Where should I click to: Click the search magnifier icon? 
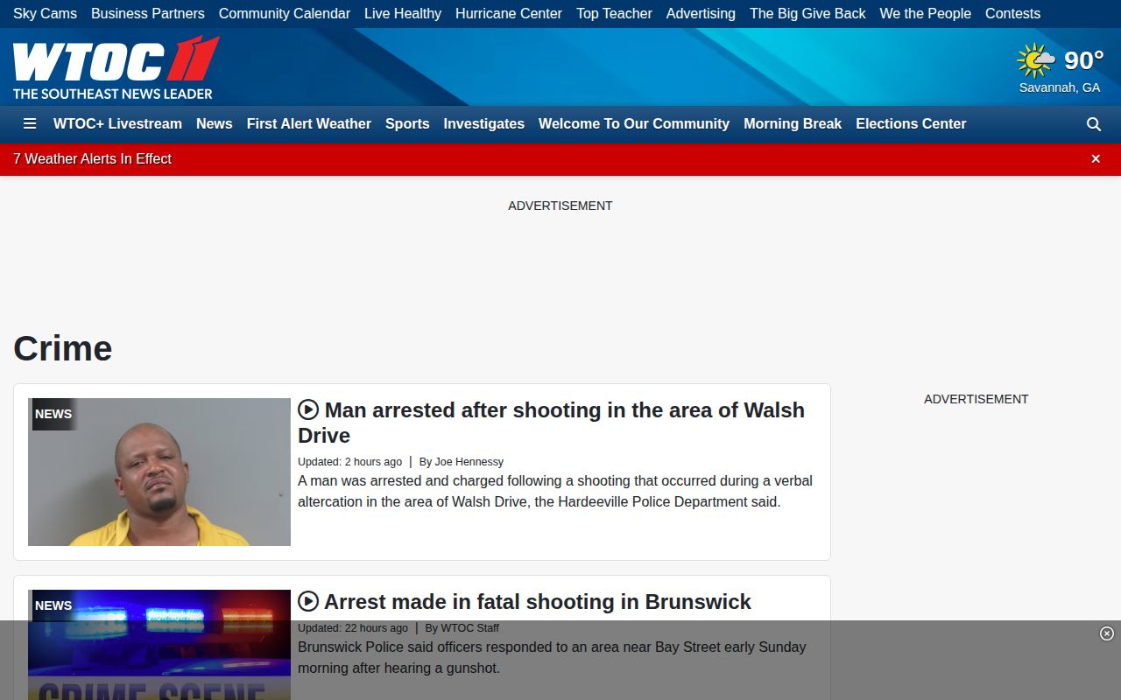tap(1094, 124)
